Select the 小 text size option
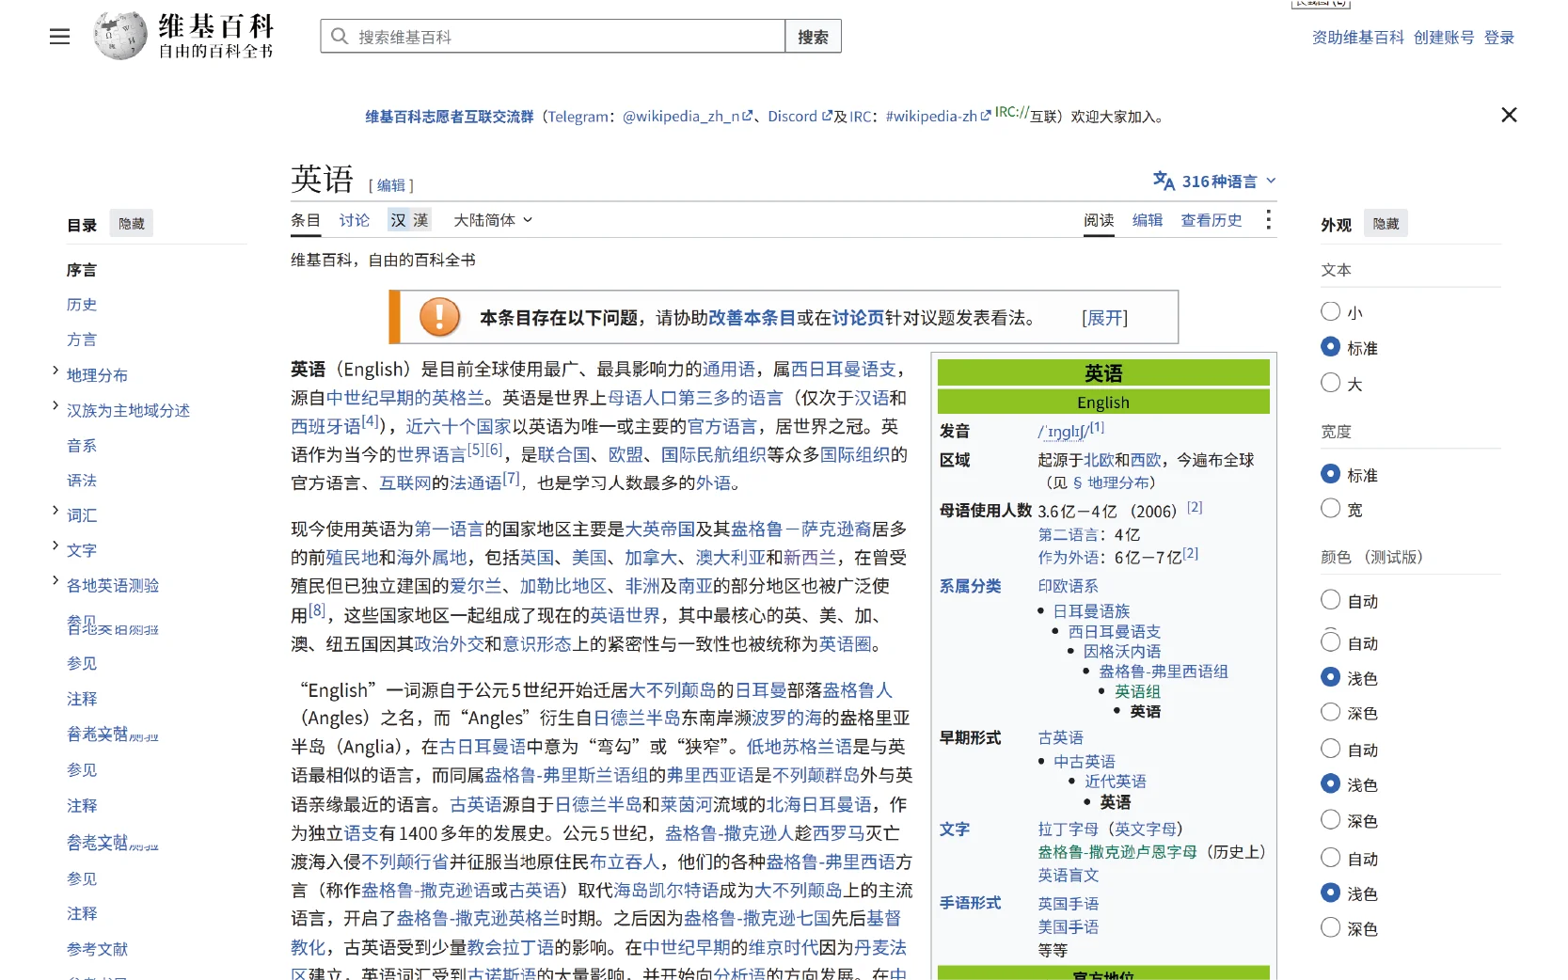 click(1330, 311)
